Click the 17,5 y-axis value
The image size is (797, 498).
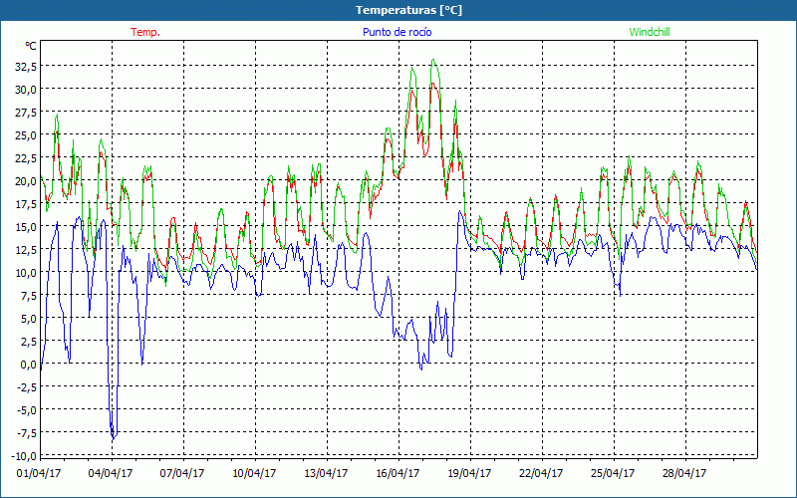point(24,204)
